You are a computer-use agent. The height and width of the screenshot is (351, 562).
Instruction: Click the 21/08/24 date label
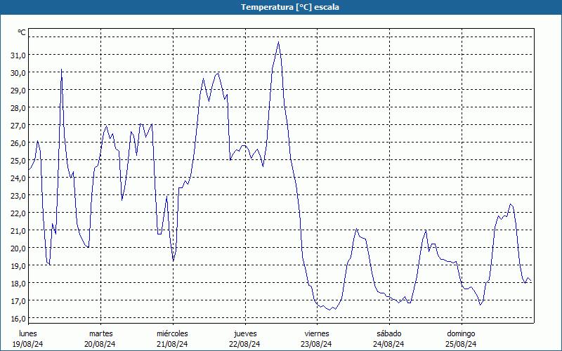pyautogui.click(x=172, y=344)
